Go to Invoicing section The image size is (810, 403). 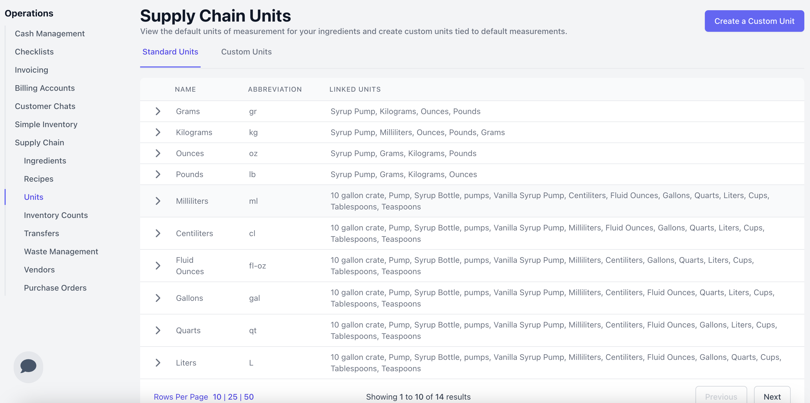[32, 70]
